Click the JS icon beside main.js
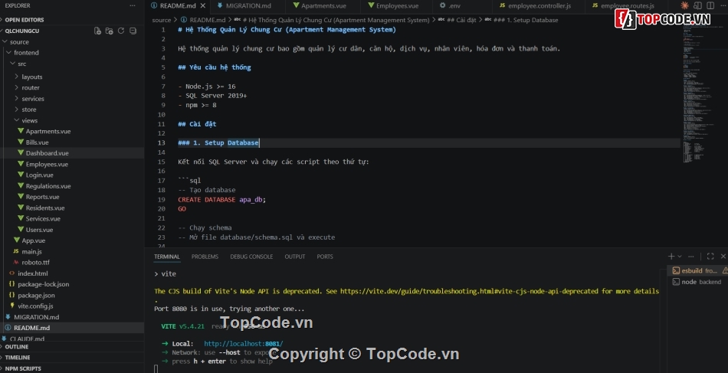This screenshot has height=373, width=728. click(16, 251)
